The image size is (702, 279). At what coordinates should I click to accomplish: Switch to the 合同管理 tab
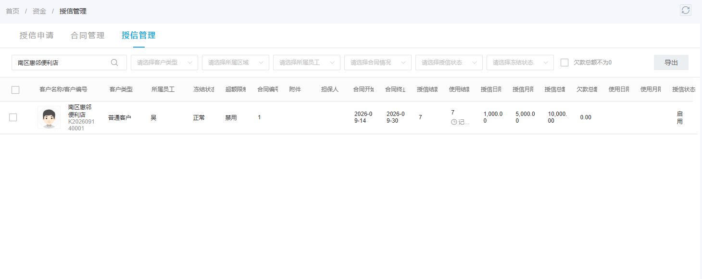[x=88, y=35]
